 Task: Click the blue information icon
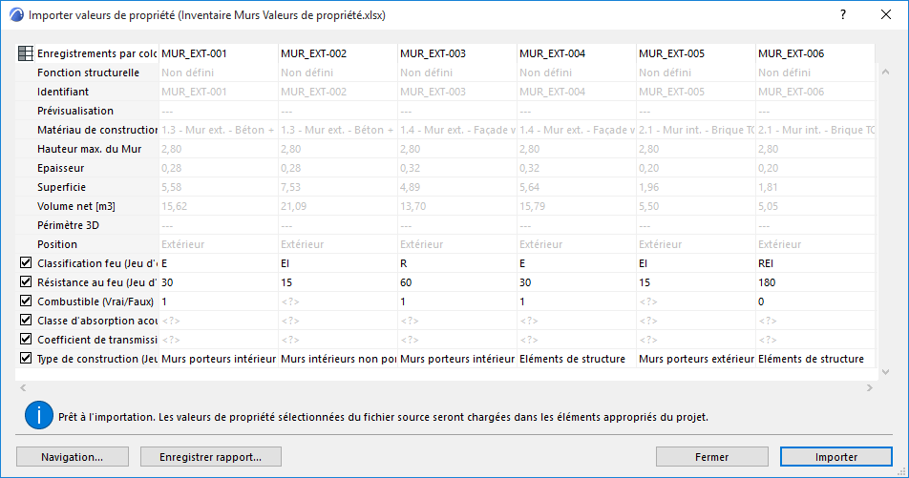39,415
